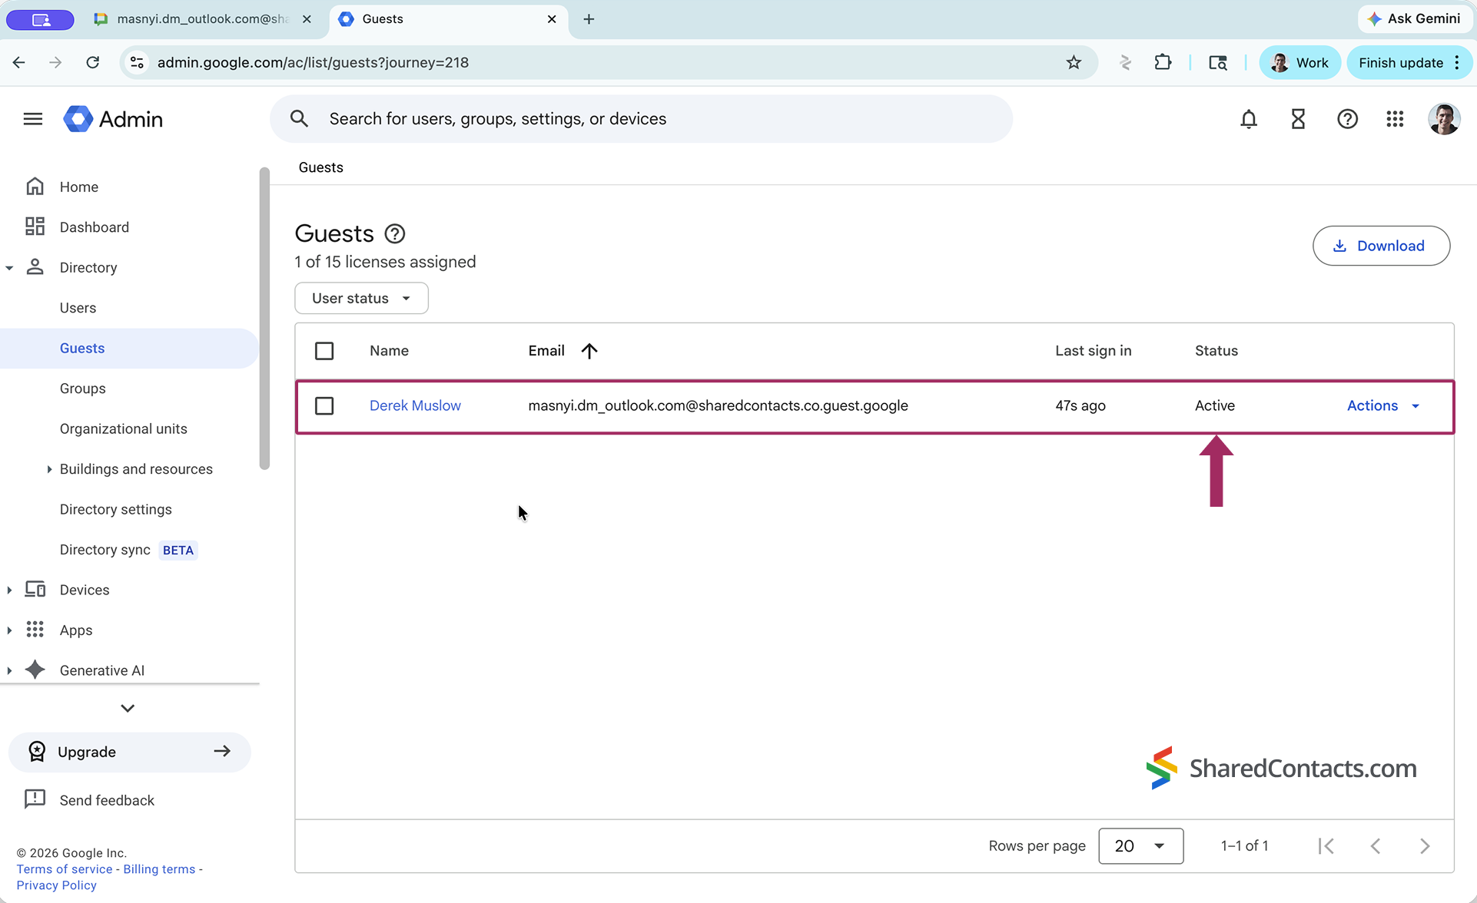Open Users under Directory
The width and height of the screenshot is (1477, 903).
(x=78, y=308)
